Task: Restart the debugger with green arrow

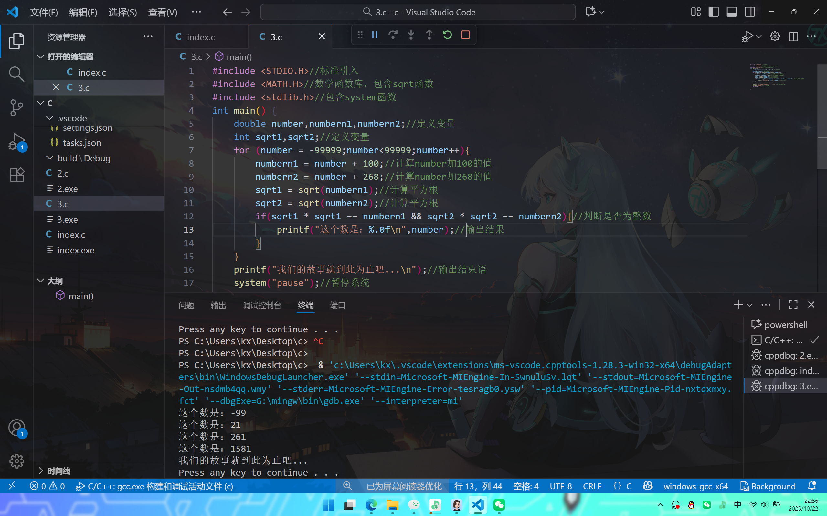Action: (x=447, y=35)
